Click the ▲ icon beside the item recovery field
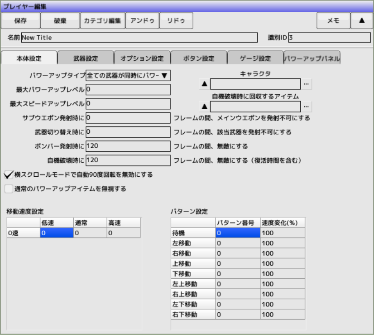374x335 pixels. point(204,106)
